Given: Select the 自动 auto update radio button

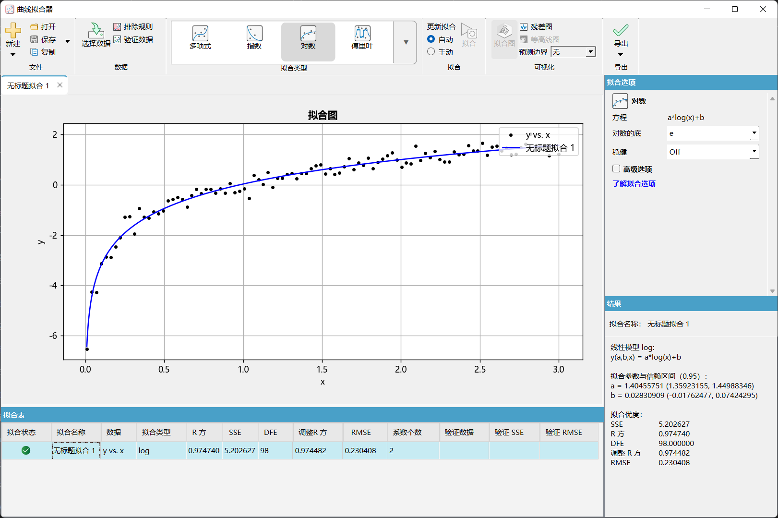Looking at the screenshot, I should [431, 39].
